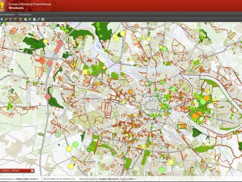This screenshot has height=182, width=242.
Task: Click the Rynek label on map
Action: click(151, 110)
